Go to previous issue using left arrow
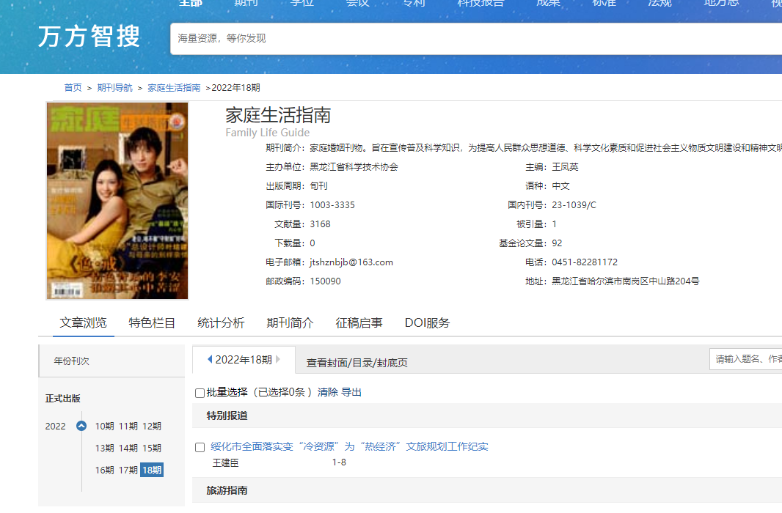Screen dimensions: 782x513 [210, 359]
